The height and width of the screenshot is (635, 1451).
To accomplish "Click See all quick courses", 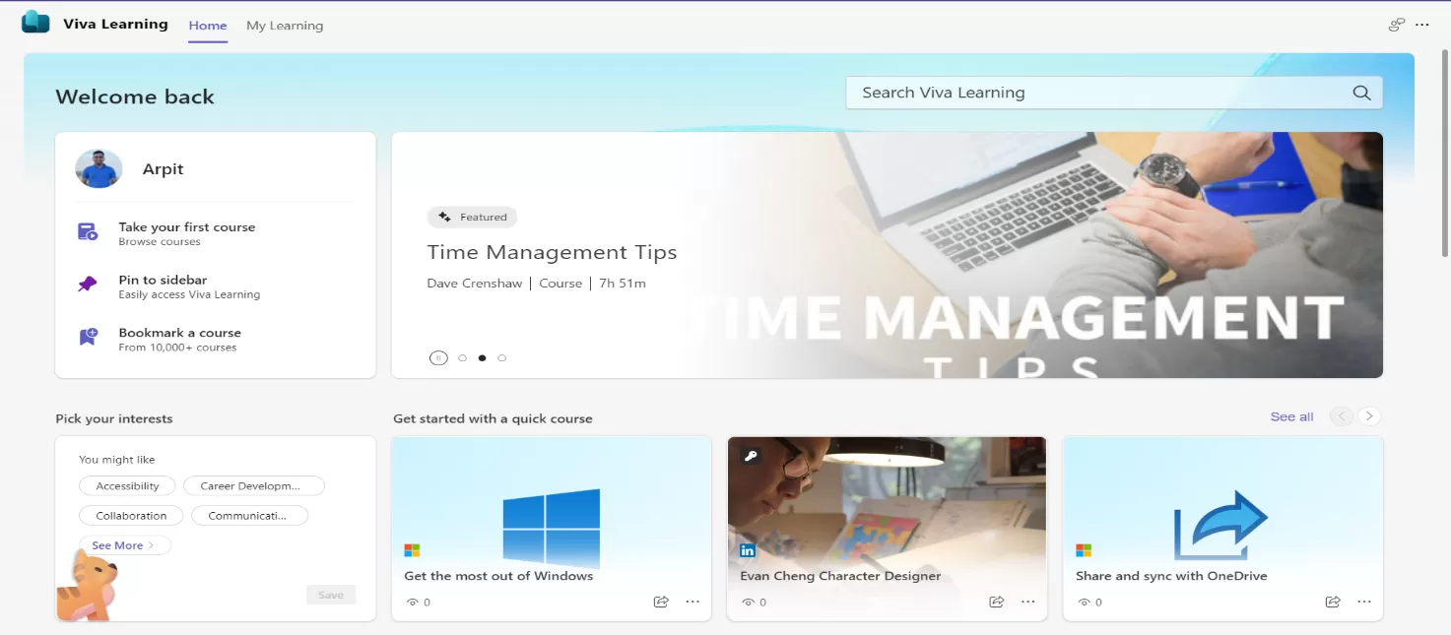I will click(x=1291, y=416).
